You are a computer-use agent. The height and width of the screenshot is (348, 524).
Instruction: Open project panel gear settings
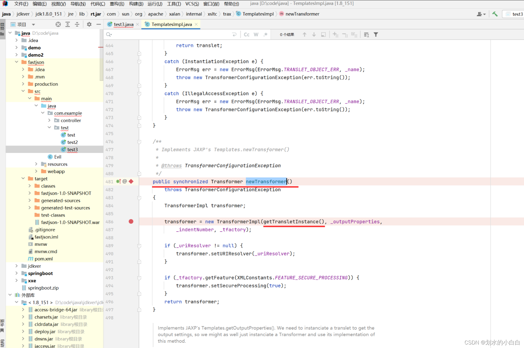[x=89, y=25]
